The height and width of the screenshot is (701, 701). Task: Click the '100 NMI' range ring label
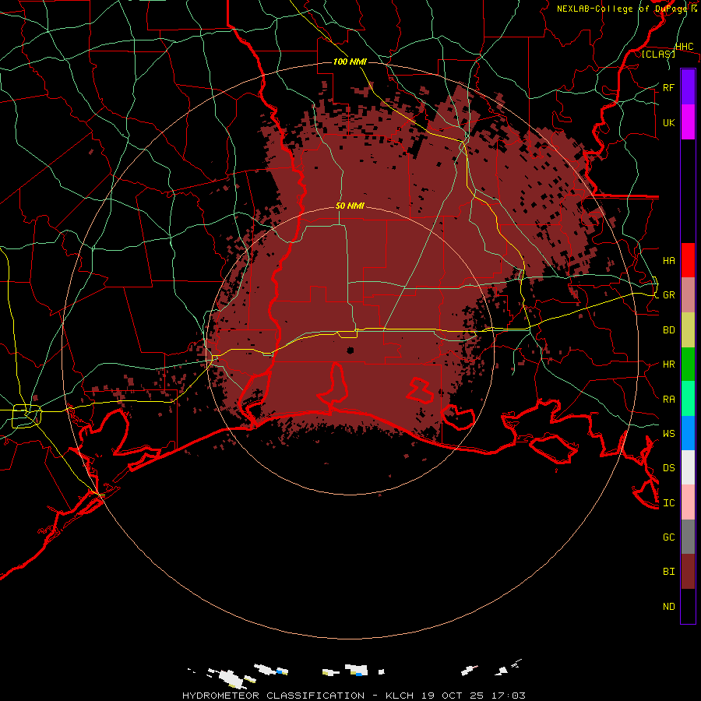[350, 62]
